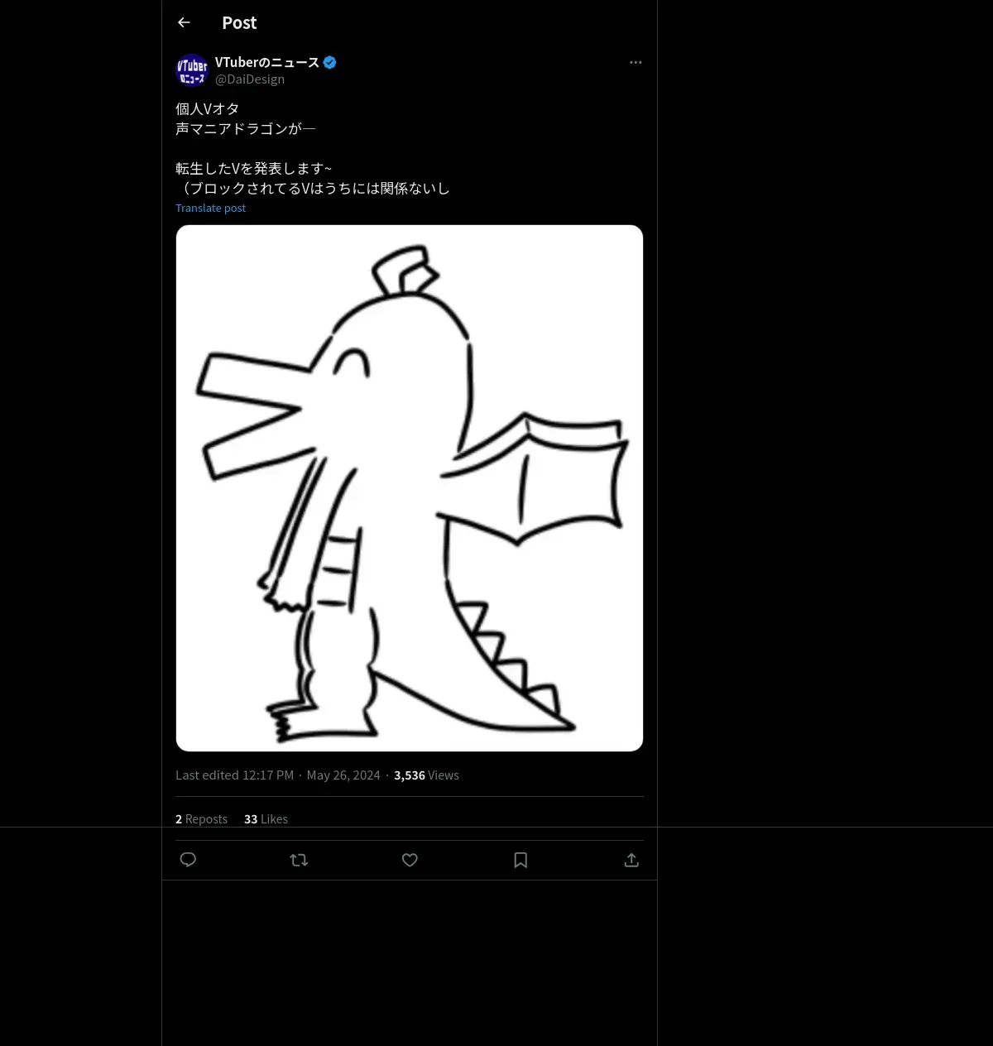Click the blue verified badge

[x=329, y=62]
